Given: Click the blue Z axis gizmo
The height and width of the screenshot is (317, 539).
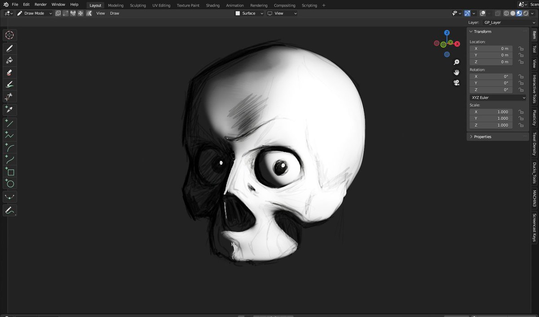Looking at the screenshot, I should click(447, 33).
